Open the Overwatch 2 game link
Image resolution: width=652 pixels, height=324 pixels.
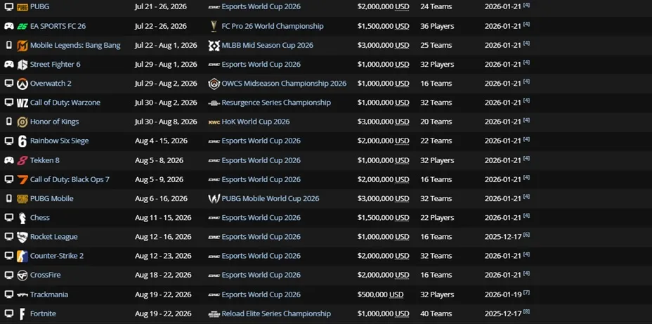(51, 84)
